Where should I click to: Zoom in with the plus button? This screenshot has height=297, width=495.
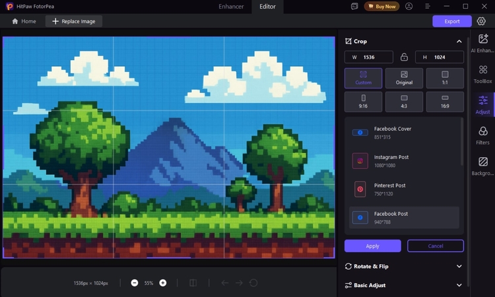(163, 282)
